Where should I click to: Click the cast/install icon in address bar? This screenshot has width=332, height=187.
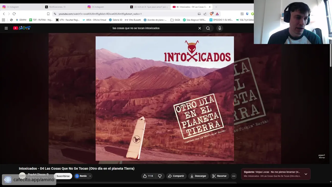pos(199,14)
